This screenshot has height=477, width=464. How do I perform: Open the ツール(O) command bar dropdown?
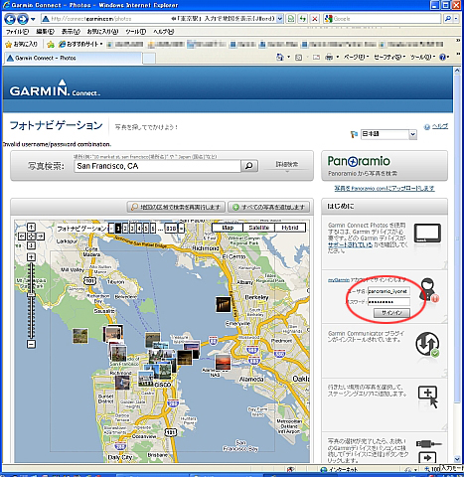422,58
